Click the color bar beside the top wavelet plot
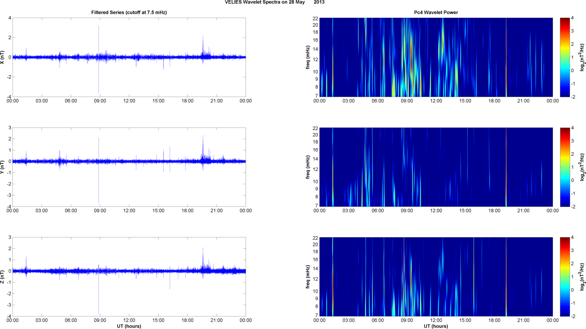Viewport: 586px width, 329px height. pos(565,57)
